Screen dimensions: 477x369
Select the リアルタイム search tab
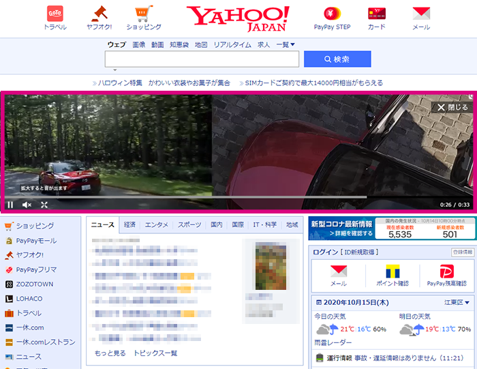pyautogui.click(x=232, y=45)
